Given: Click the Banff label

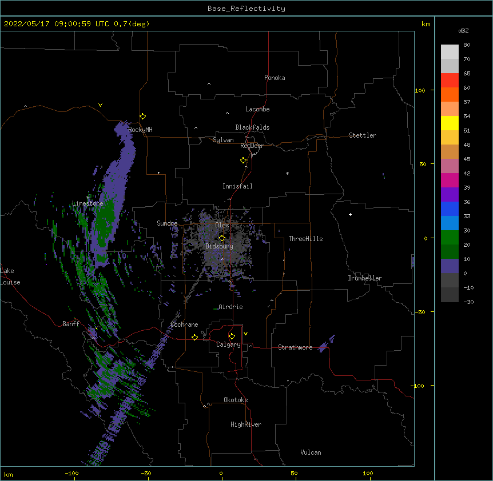Looking at the screenshot, I should click(71, 324).
